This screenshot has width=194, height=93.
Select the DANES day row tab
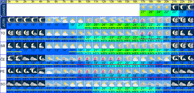3,10
